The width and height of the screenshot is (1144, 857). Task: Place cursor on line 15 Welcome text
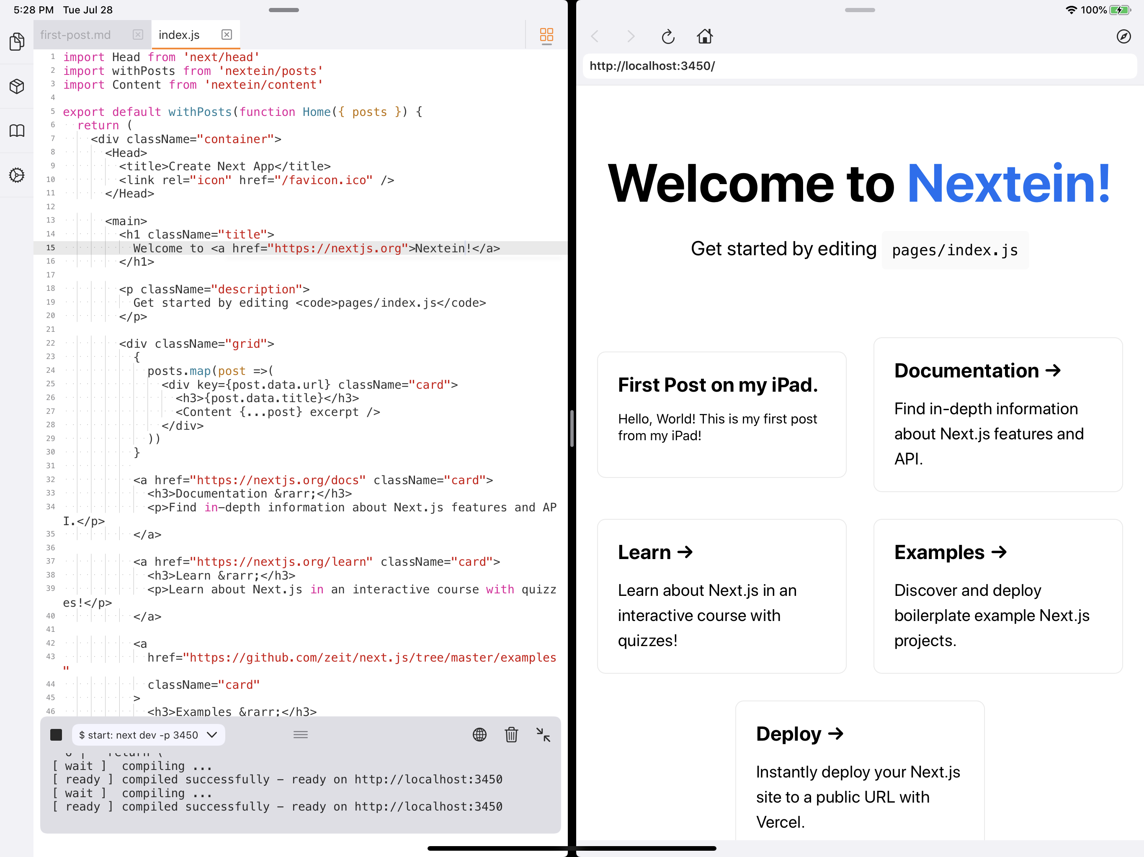[169, 249]
